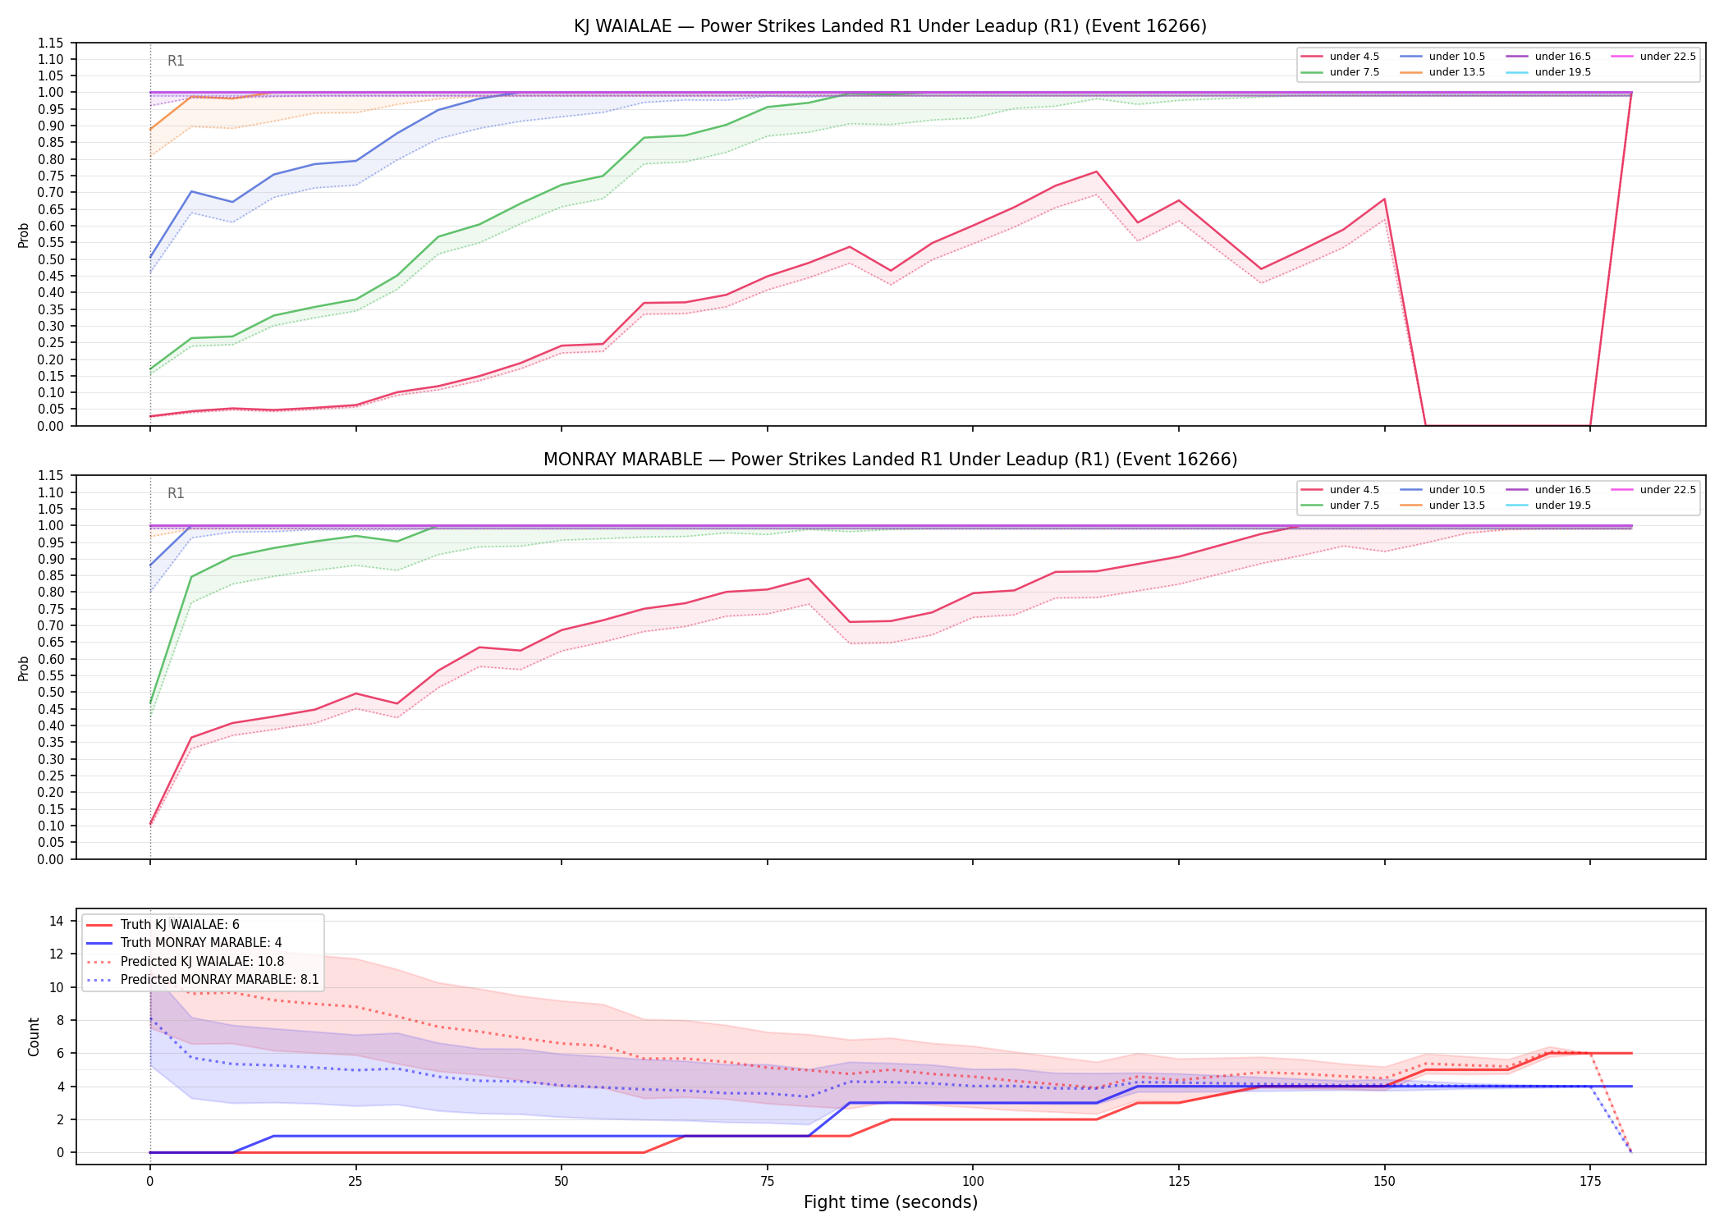This screenshot has height=1231, width=1724.
Task: Select 'under 19.5' legend entry in MONRAY MARABLE chart
Action: pos(1548,506)
